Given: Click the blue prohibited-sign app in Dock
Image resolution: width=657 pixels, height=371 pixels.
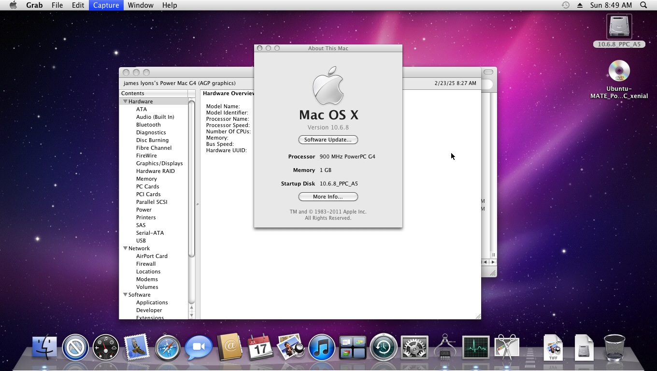Looking at the screenshot, I should point(75,348).
